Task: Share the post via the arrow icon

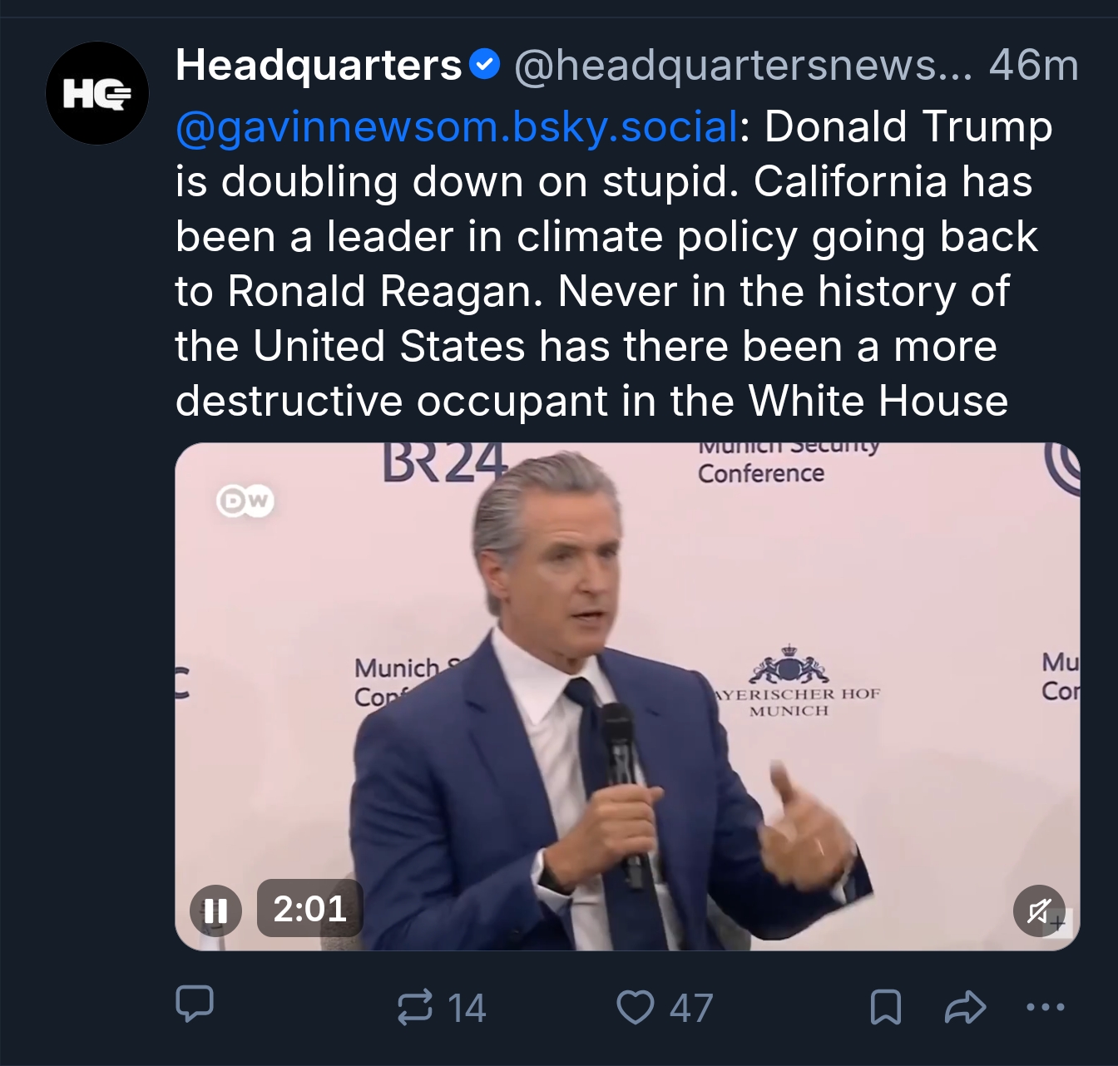Action: (965, 1007)
